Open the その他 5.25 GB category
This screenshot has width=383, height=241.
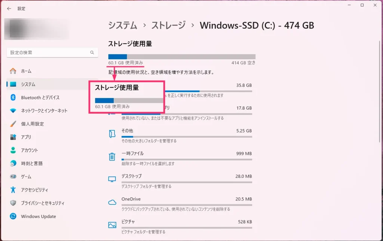pyautogui.click(x=181, y=135)
